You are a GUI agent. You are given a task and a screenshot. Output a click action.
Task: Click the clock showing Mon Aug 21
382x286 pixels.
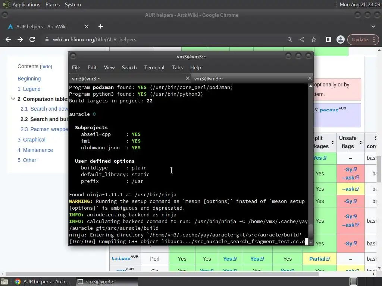tap(360, 4)
